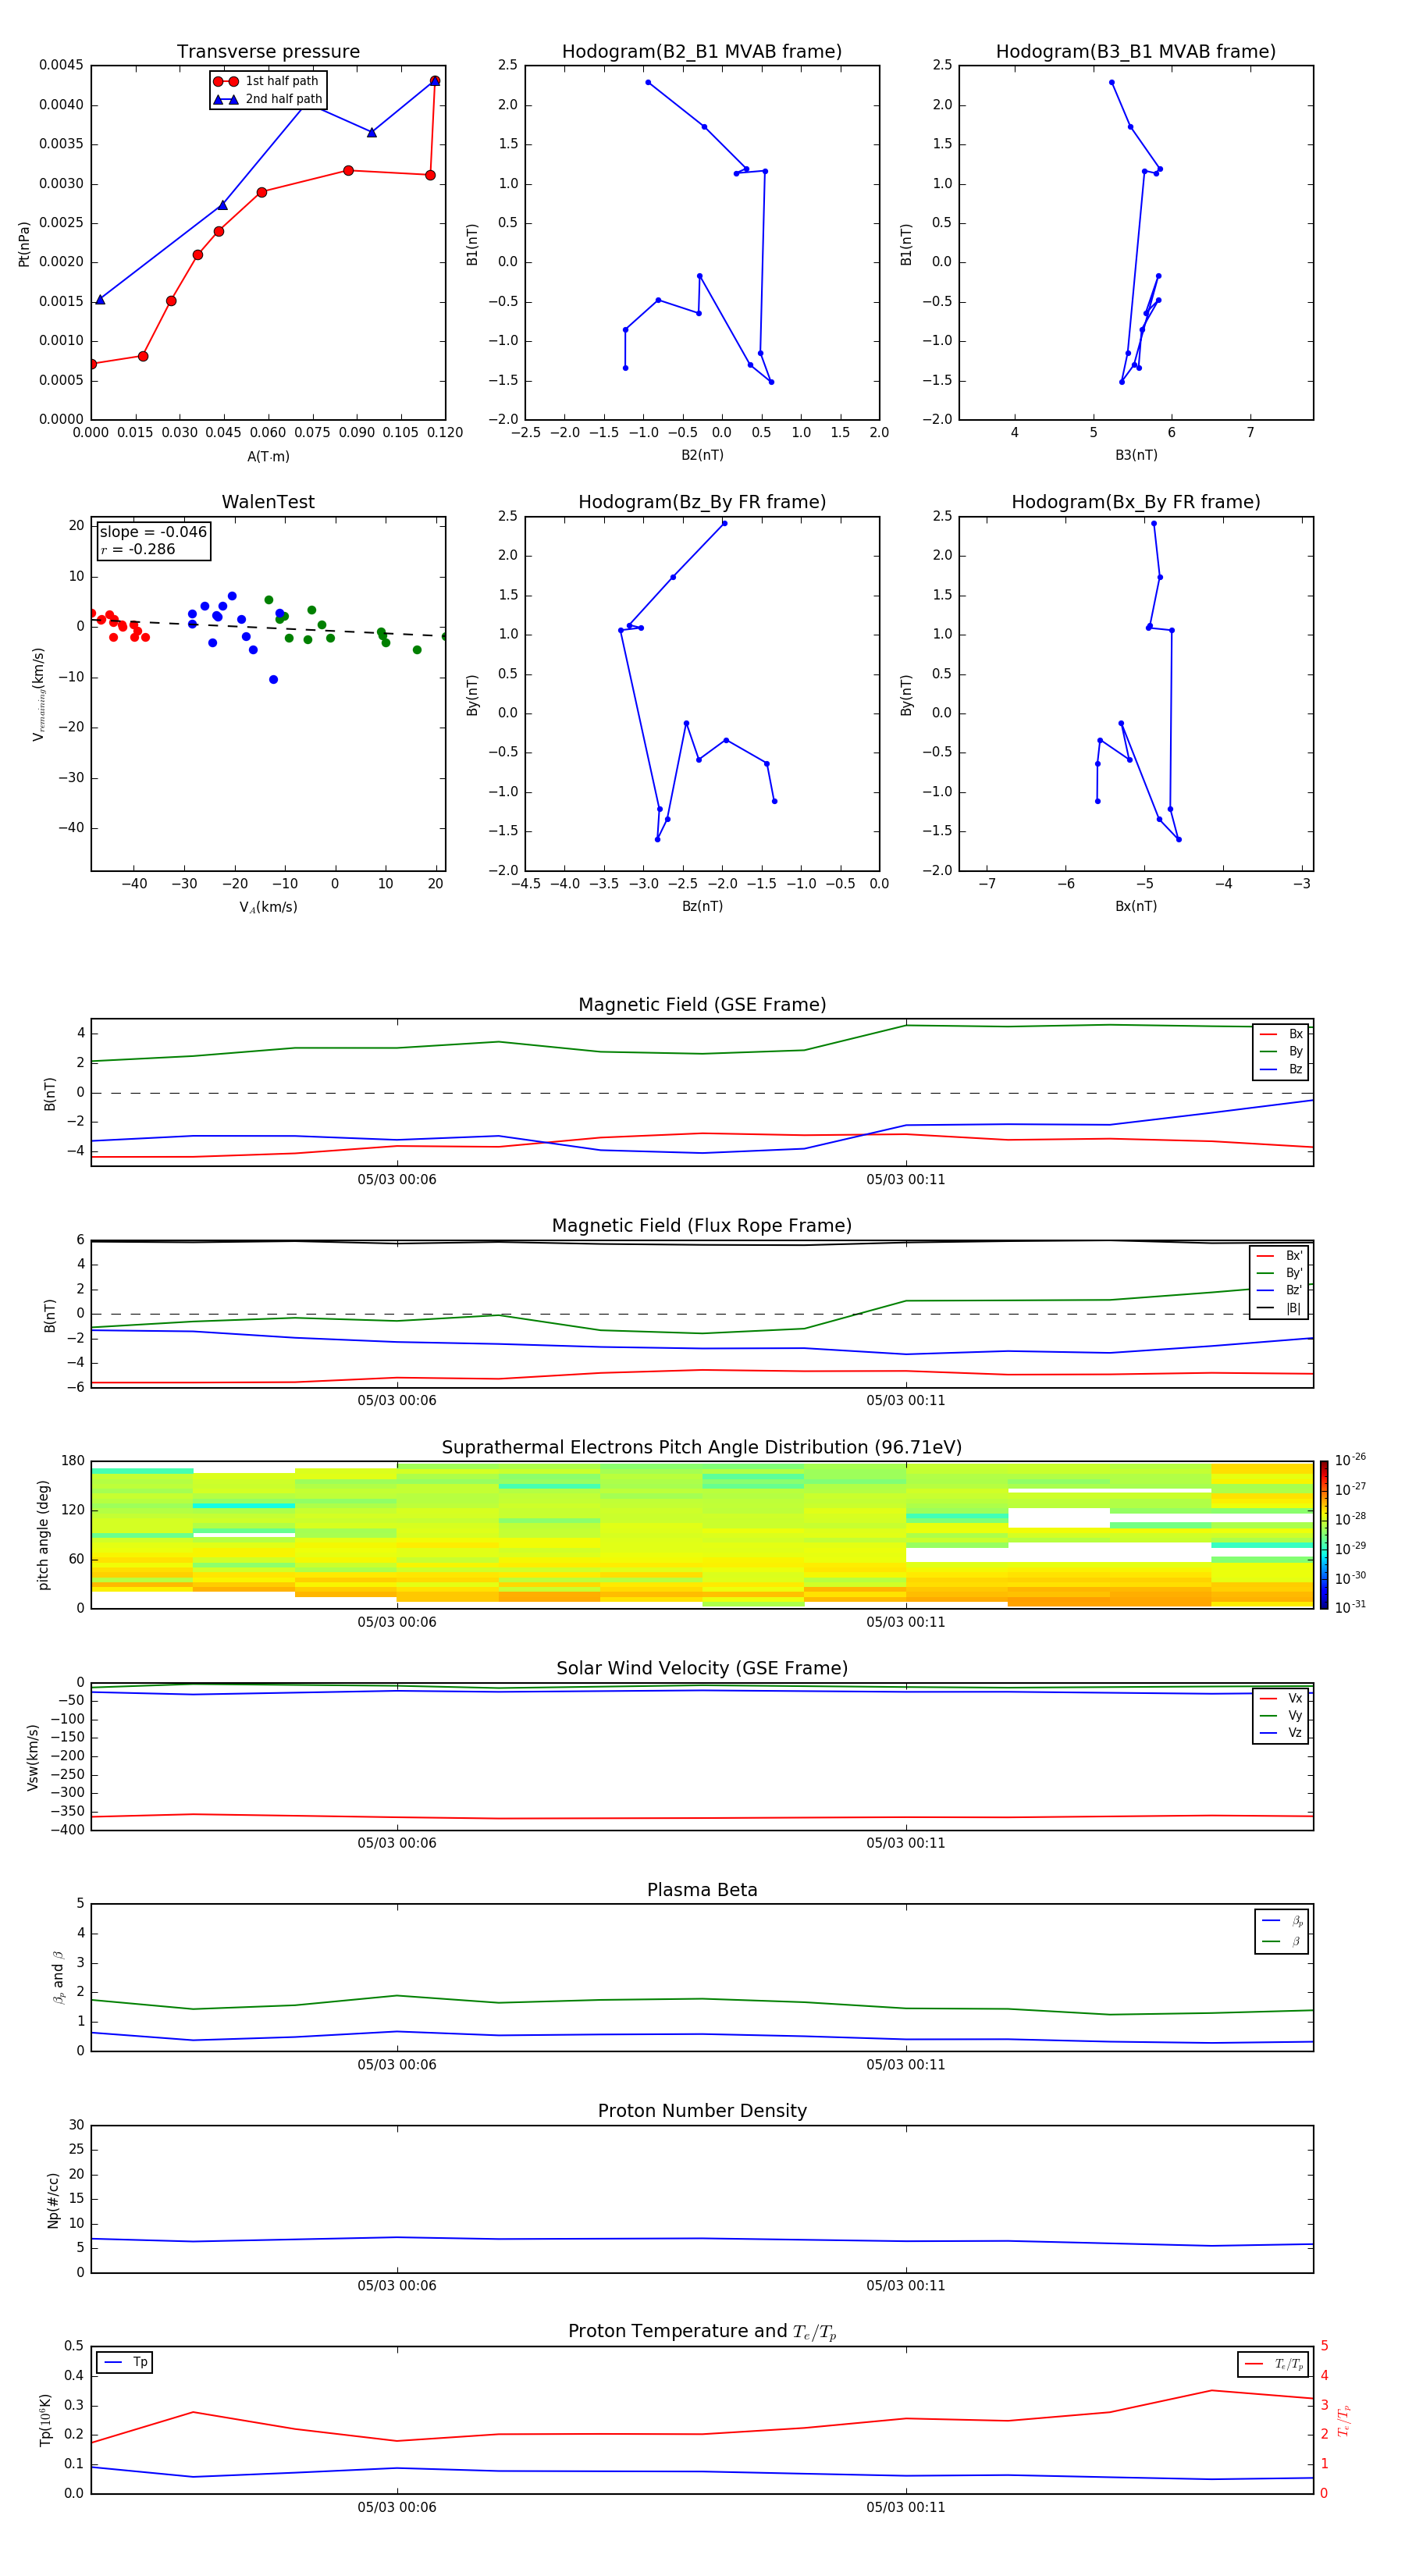The width and height of the screenshot is (1405, 2576).
Task: Click '05/03 00:06' tick under Plasma Beta plot
Action: tap(397, 2065)
